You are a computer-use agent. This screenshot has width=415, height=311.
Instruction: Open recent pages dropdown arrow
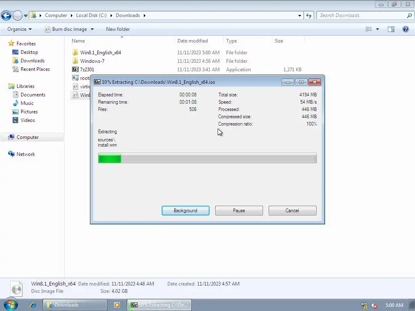pyautogui.click(x=26, y=16)
